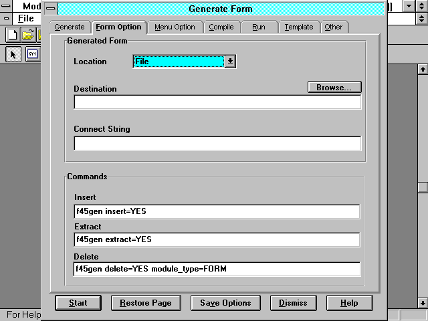The height and width of the screenshot is (321, 428).
Task: Open the File menu
Action: click(26, 18)
